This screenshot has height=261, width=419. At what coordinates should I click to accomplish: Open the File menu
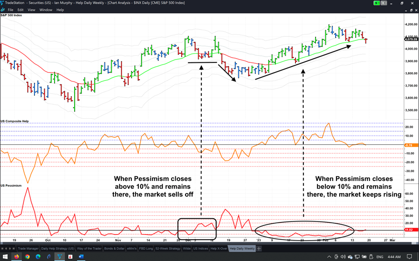coord(10,10)
